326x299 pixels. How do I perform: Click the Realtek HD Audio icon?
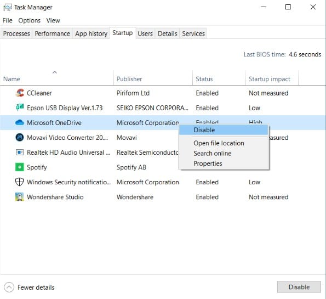[x=20, y=153]
